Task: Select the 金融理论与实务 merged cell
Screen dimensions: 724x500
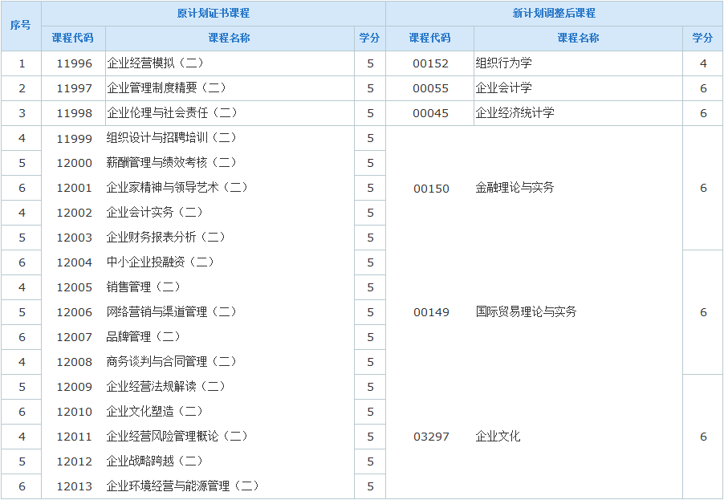Action: tap(515, 188)
